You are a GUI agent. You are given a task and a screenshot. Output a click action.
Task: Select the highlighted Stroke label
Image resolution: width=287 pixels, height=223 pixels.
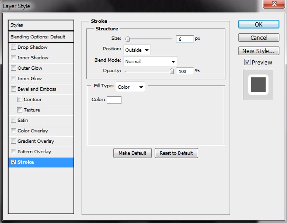[x=26, y=162]
